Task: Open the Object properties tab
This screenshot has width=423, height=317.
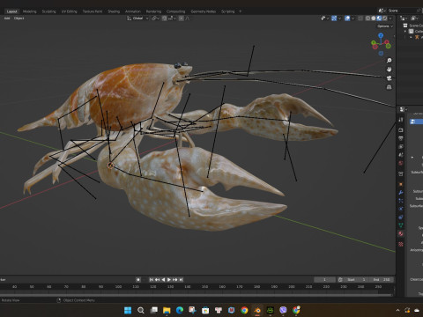Action: pyautogui.click(x=401, y=184)
